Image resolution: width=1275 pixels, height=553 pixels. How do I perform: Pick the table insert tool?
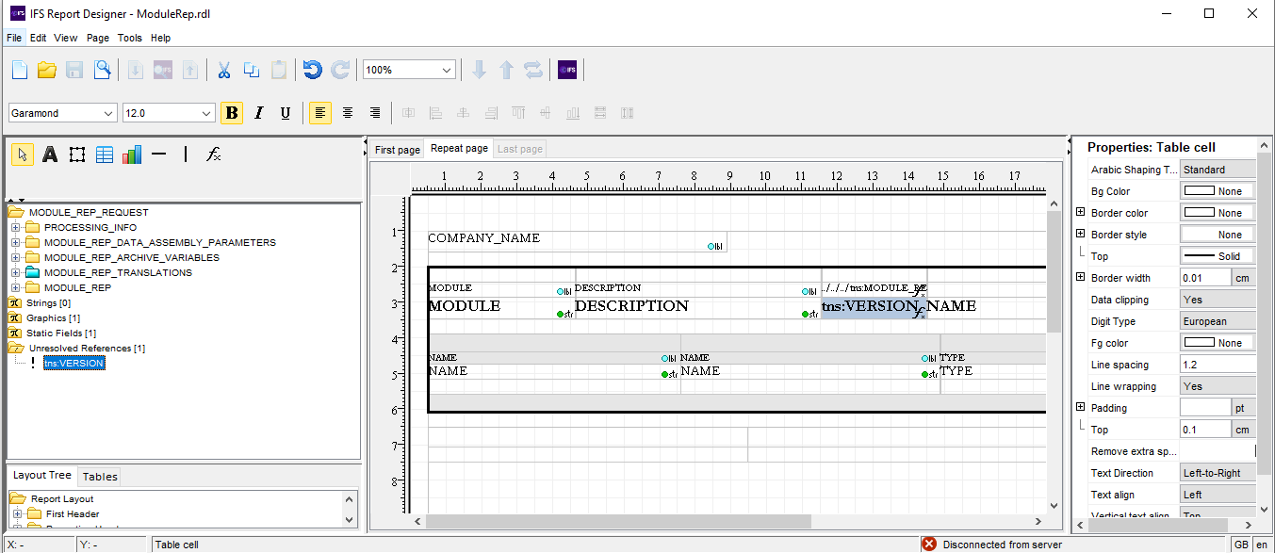[105, 155]
